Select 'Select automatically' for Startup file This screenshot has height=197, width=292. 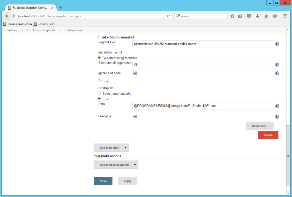click(99, 94)
